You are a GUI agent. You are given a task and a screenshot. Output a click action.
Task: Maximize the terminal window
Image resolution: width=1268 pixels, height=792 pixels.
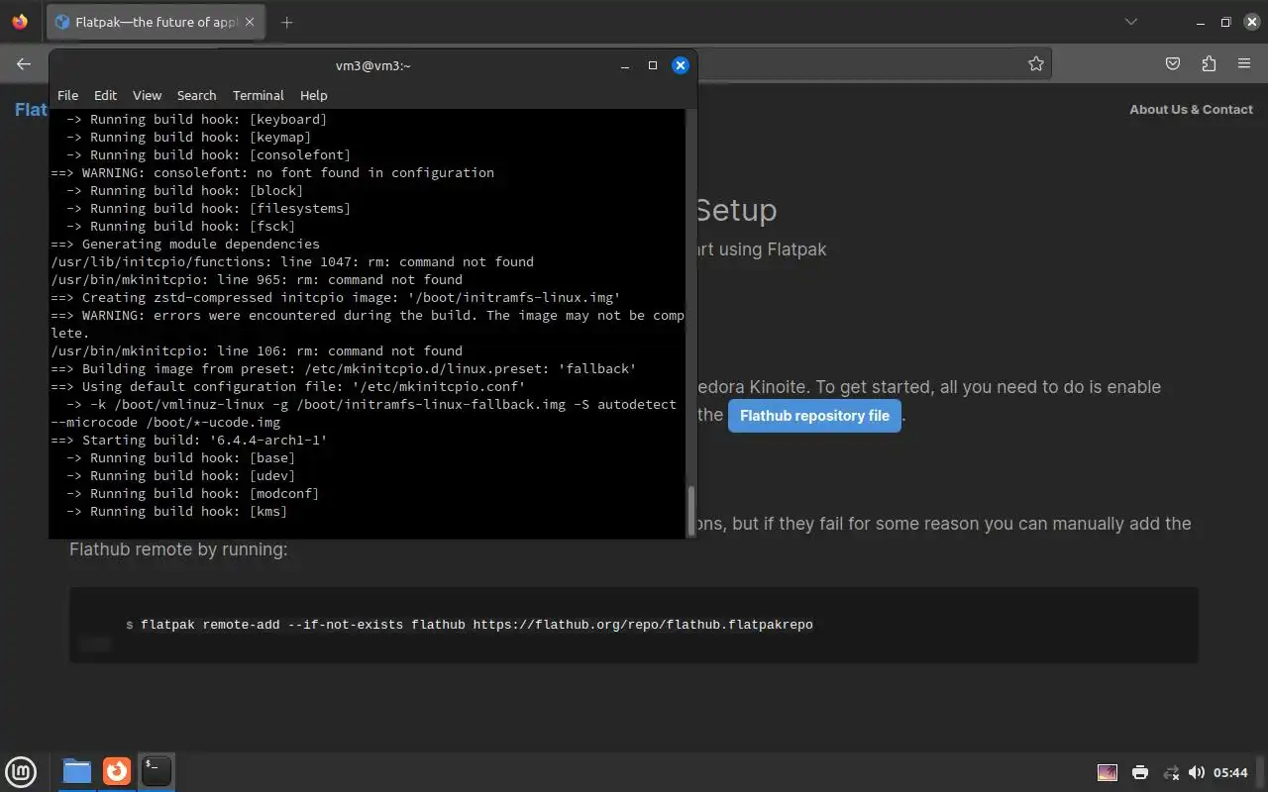[653, 65]
